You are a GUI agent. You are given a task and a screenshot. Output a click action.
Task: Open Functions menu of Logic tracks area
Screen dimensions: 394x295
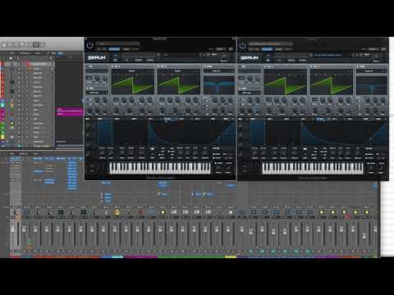pos(25,53)
